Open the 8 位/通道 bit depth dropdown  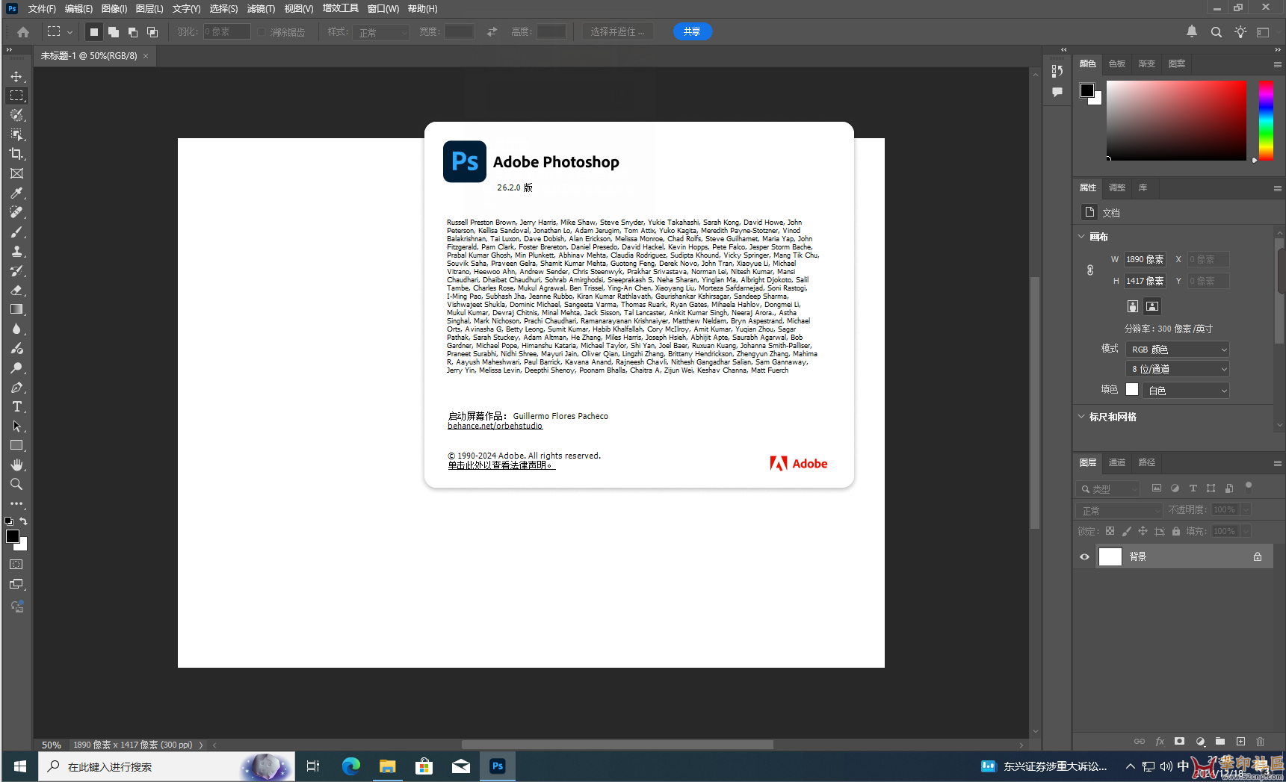pos(1177,369)
